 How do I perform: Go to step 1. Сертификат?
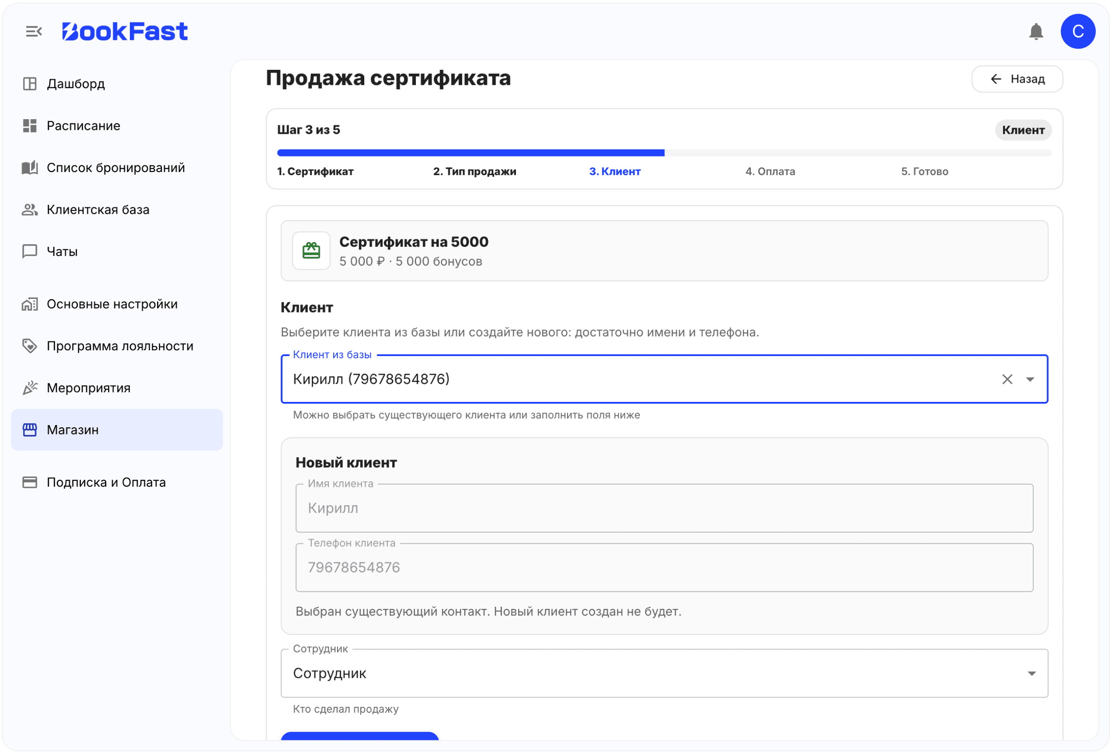(315, 171)
